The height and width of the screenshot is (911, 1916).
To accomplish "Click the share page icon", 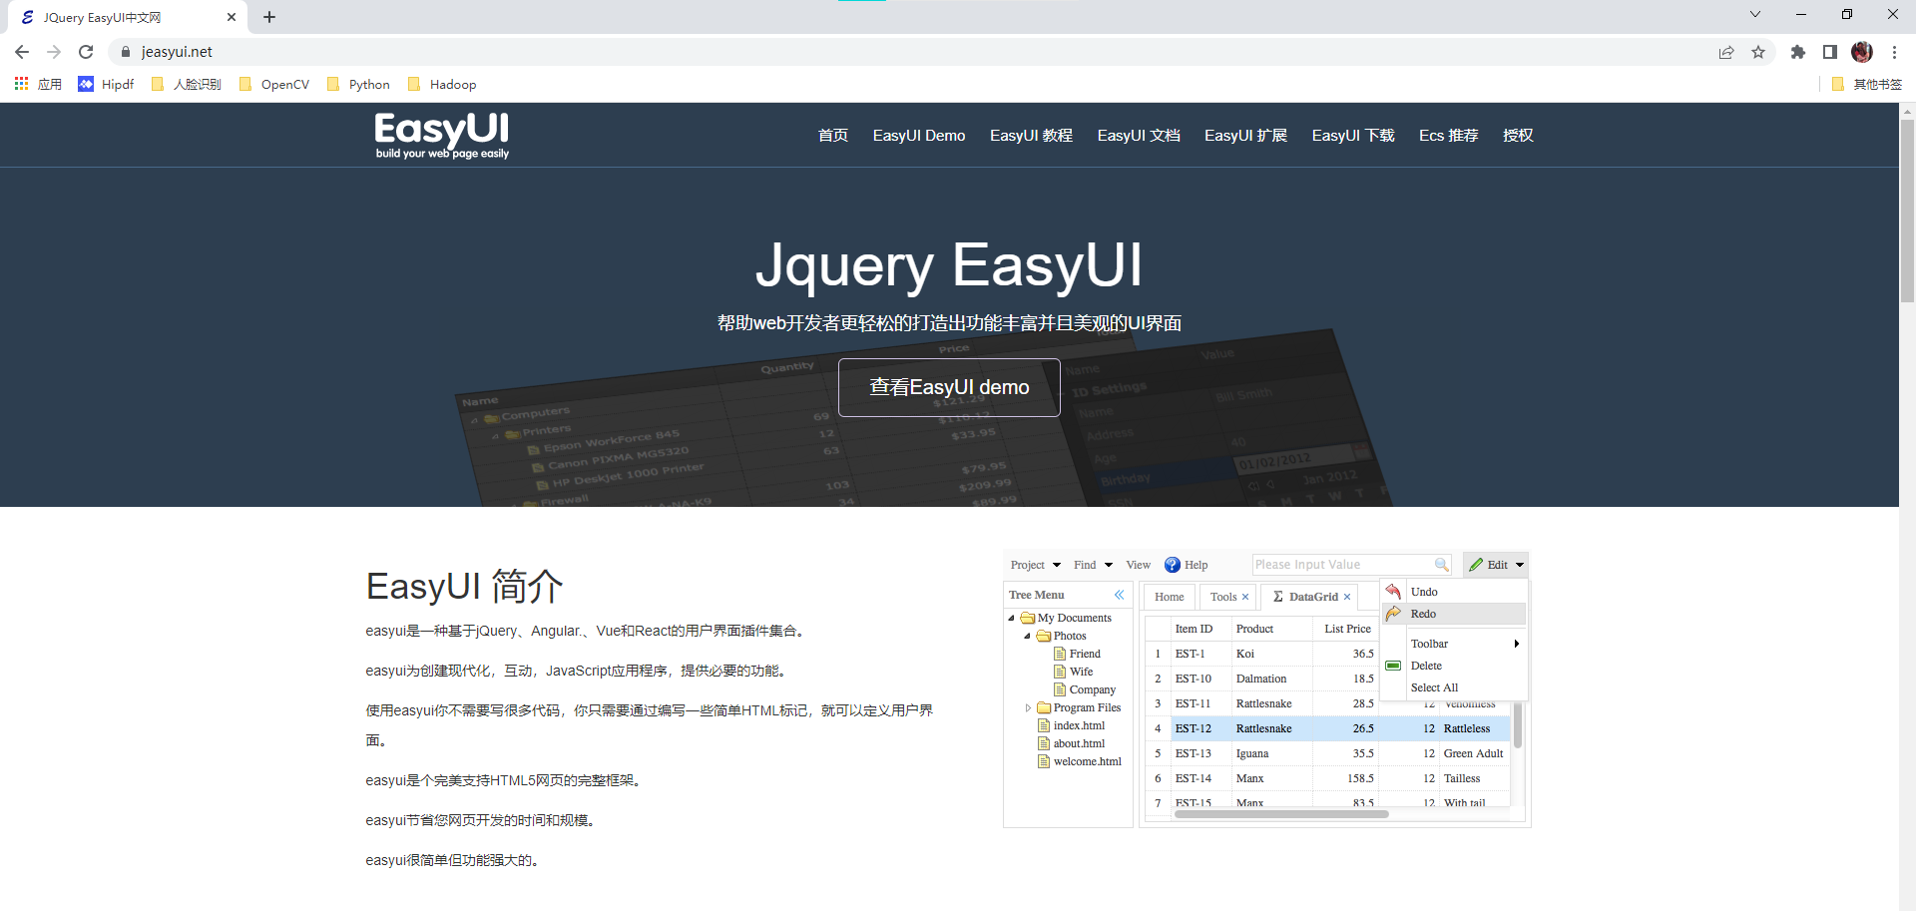I will [1726, 52].
